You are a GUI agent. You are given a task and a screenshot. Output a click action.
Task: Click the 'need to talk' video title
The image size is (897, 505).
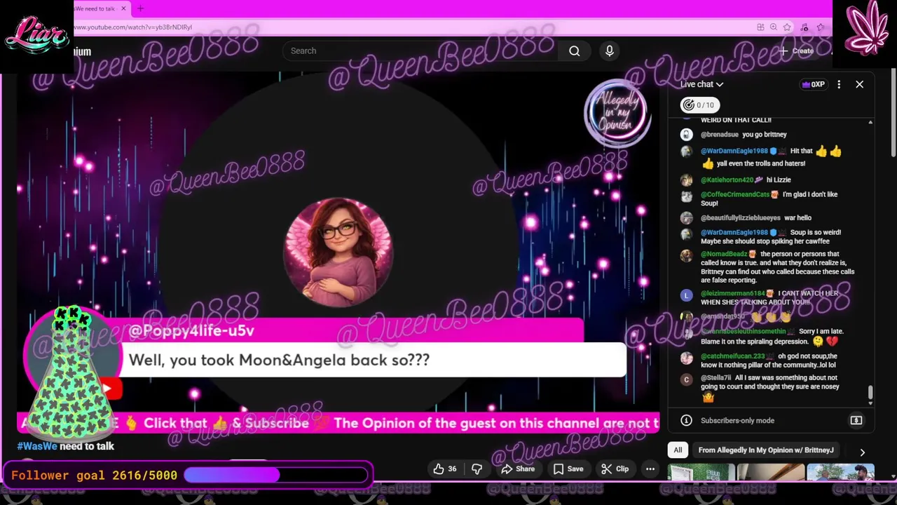[87, 446]
